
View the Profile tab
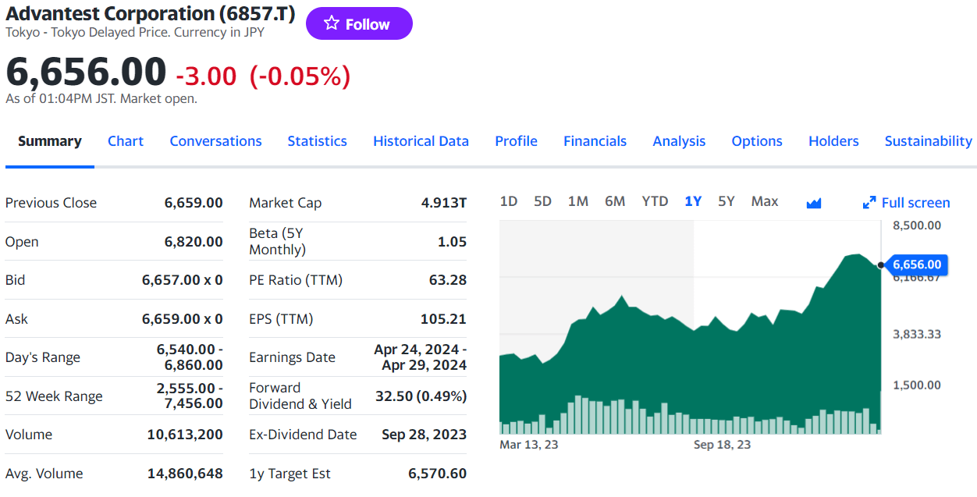click(x=516, y=141)
